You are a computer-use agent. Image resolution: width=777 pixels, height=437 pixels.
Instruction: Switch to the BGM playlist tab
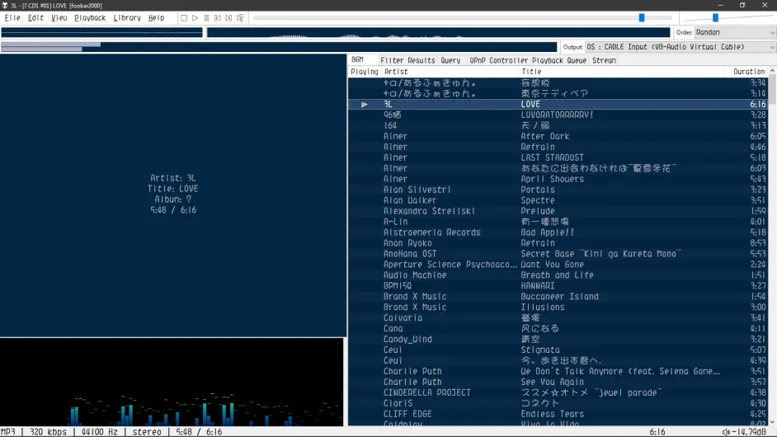[x=358, y=60]
